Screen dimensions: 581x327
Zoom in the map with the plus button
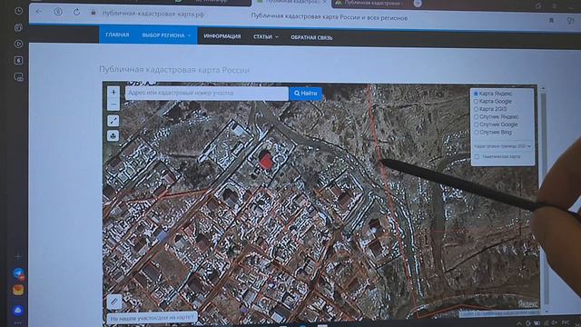[x=113, y=92]
